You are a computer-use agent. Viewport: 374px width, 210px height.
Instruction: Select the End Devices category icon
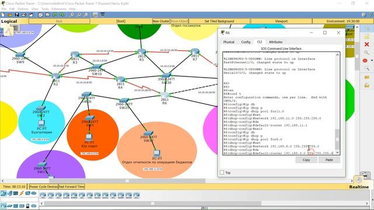[10, 193]
